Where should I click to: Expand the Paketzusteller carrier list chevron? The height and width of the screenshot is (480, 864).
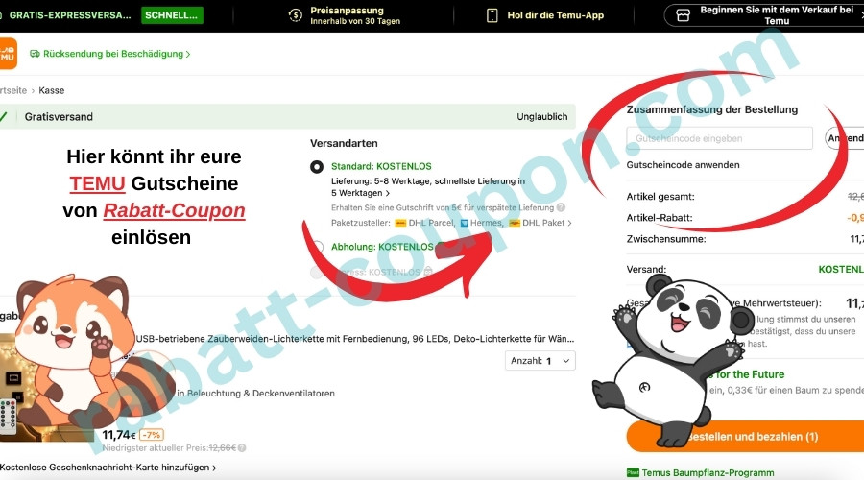[x=570, y=223]
